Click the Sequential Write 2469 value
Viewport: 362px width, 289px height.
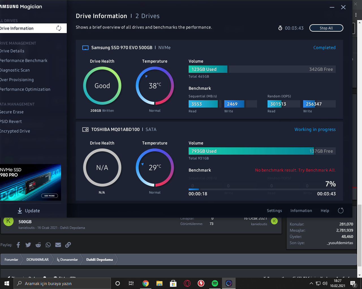click(x=232, y=104)
